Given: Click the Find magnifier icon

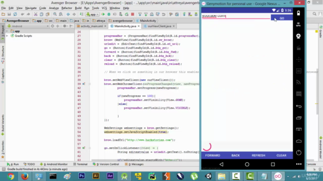Looking at the screenshot, I should [x=55, y=14].
